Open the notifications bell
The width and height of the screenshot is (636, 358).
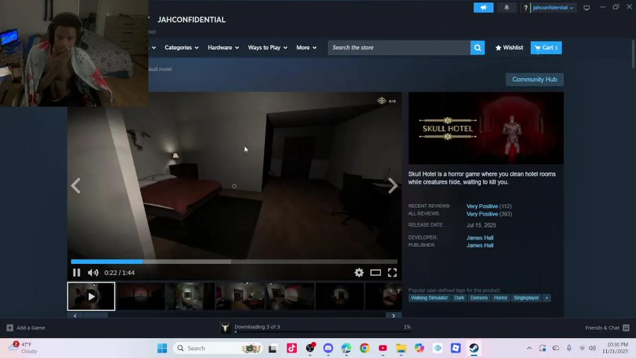tap(507, 7)
